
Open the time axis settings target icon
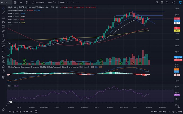pos(178,107)
